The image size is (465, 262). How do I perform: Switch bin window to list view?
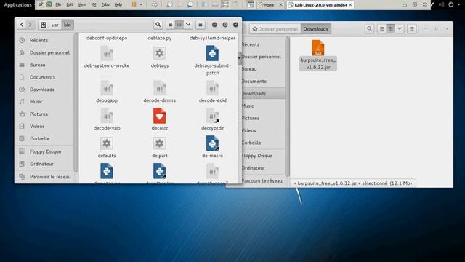coord(170,25)
